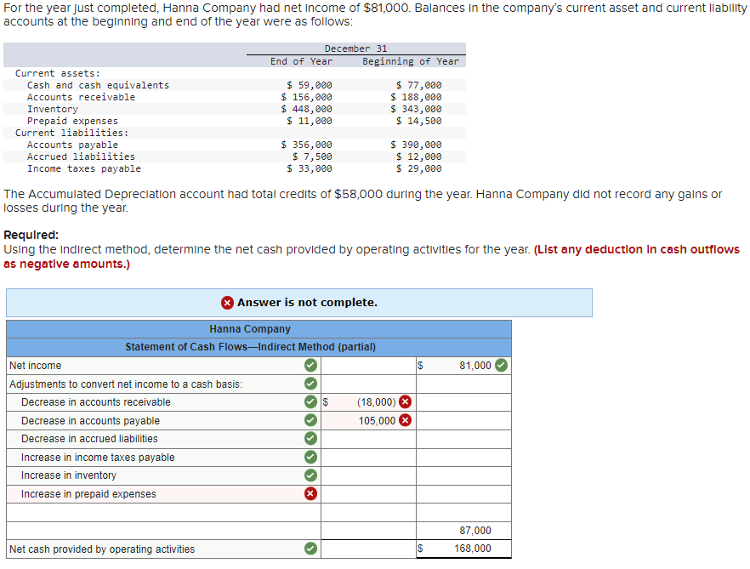Screen dimensions: 750x569
Task: Click the green checkmark beside Net income
Action: 310,365
